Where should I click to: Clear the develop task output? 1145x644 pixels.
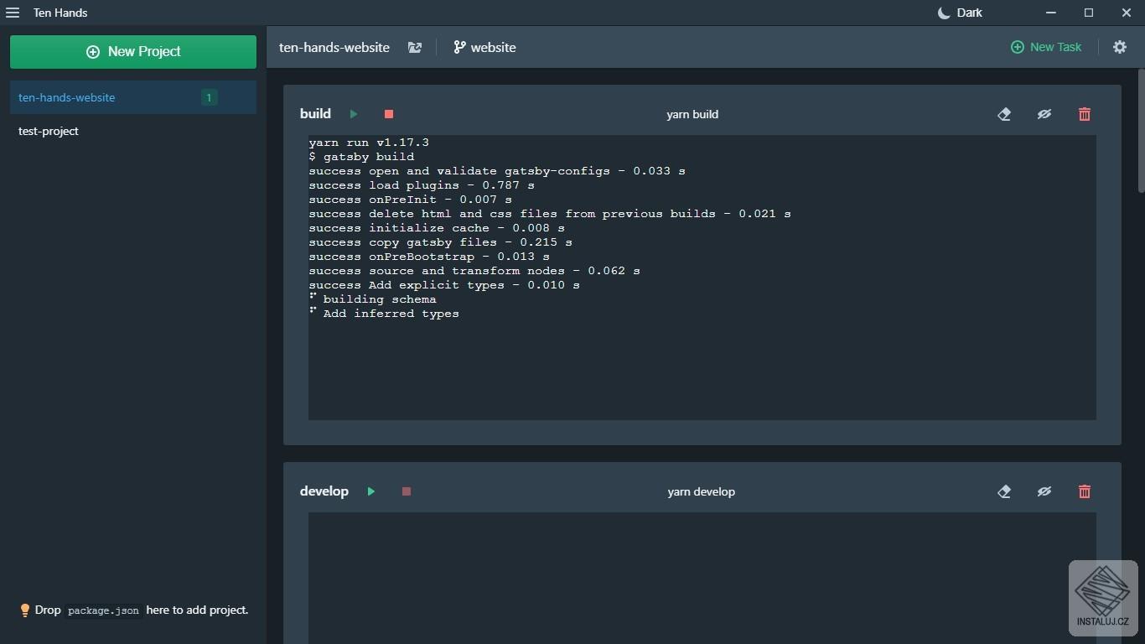coord(1004,491)
